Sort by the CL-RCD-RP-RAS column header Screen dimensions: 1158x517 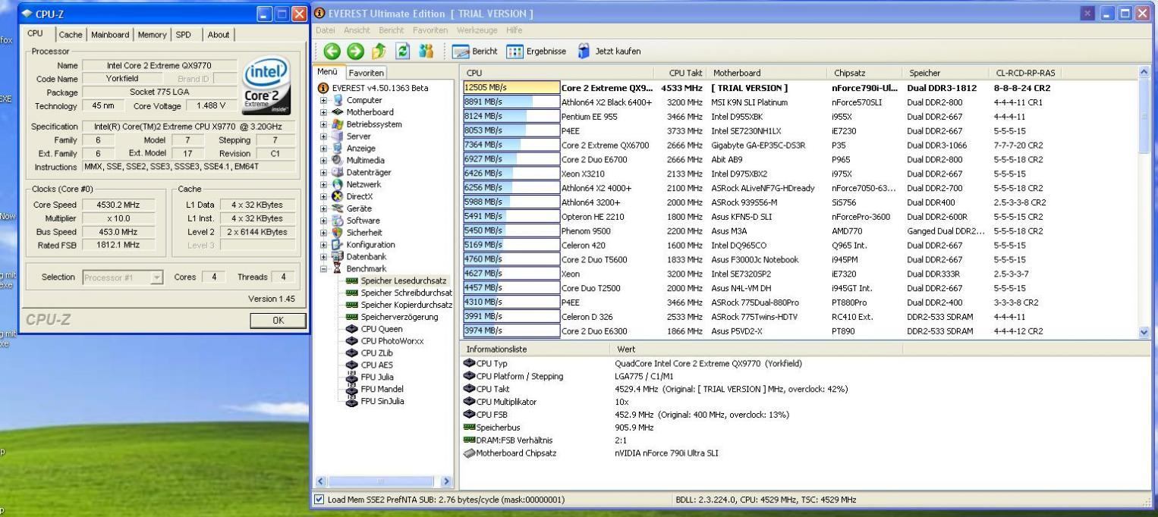pyautogui.click(x=1024, y=73)
